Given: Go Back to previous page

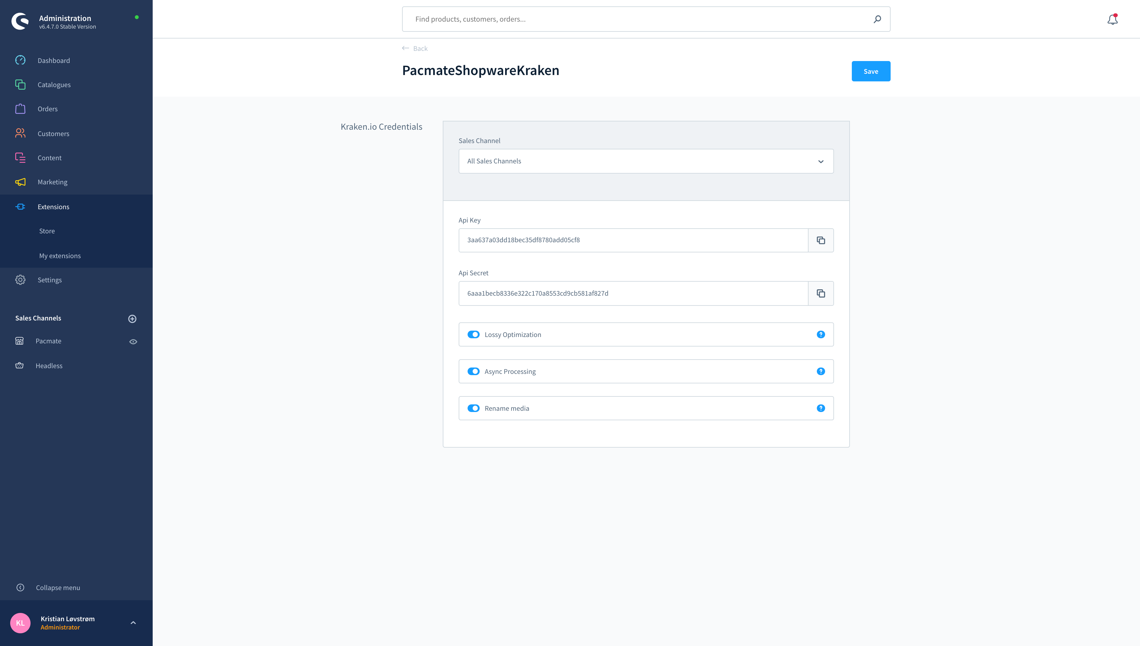Looking at the screenshot, I should point(420,48).
